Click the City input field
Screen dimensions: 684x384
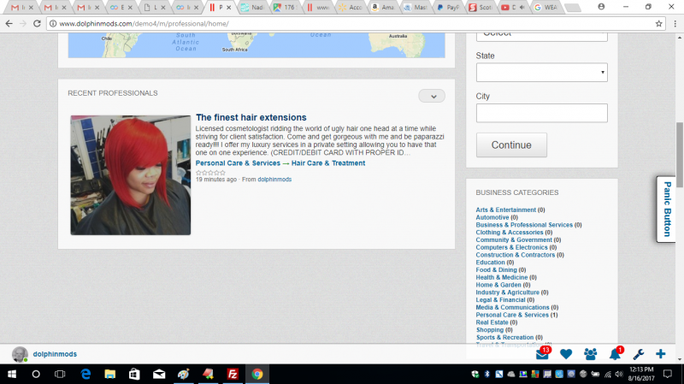[541, 113]
